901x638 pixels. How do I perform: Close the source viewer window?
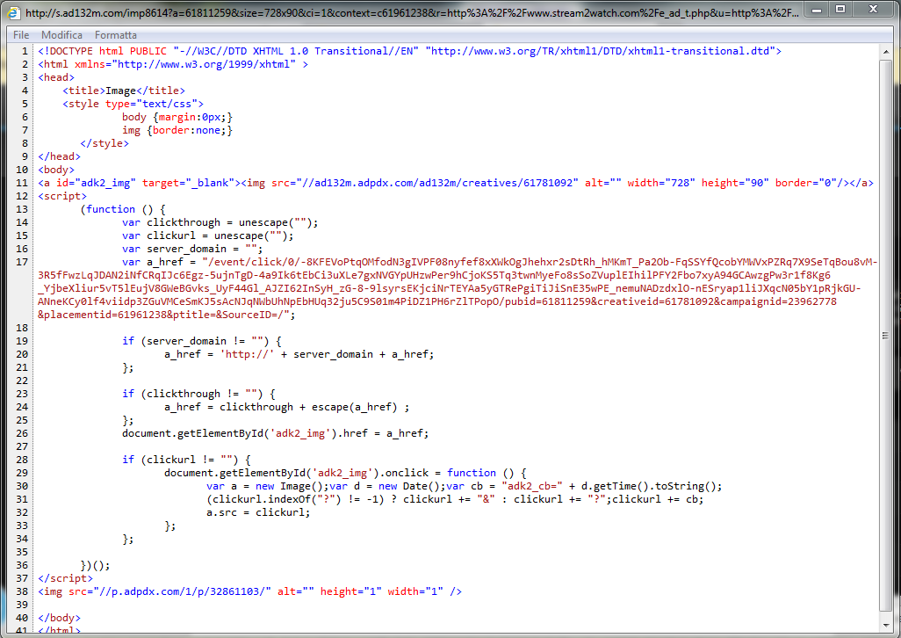pyautogui.click(x=874, y=9)
